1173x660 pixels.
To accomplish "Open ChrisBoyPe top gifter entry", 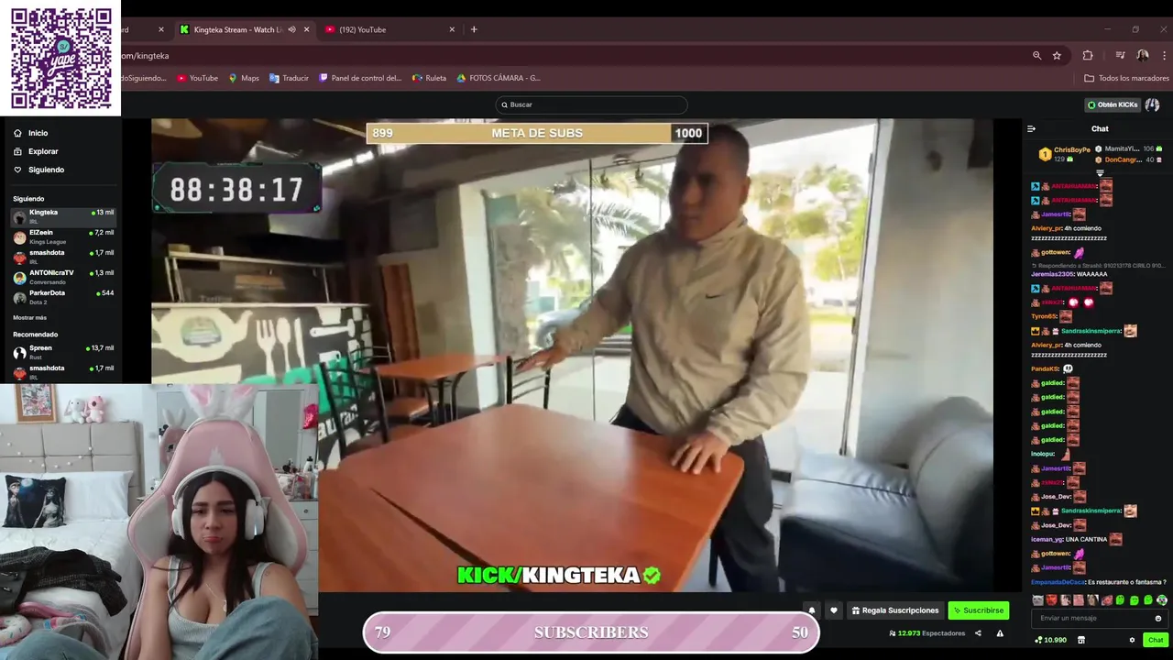I will pos(1064,154).
